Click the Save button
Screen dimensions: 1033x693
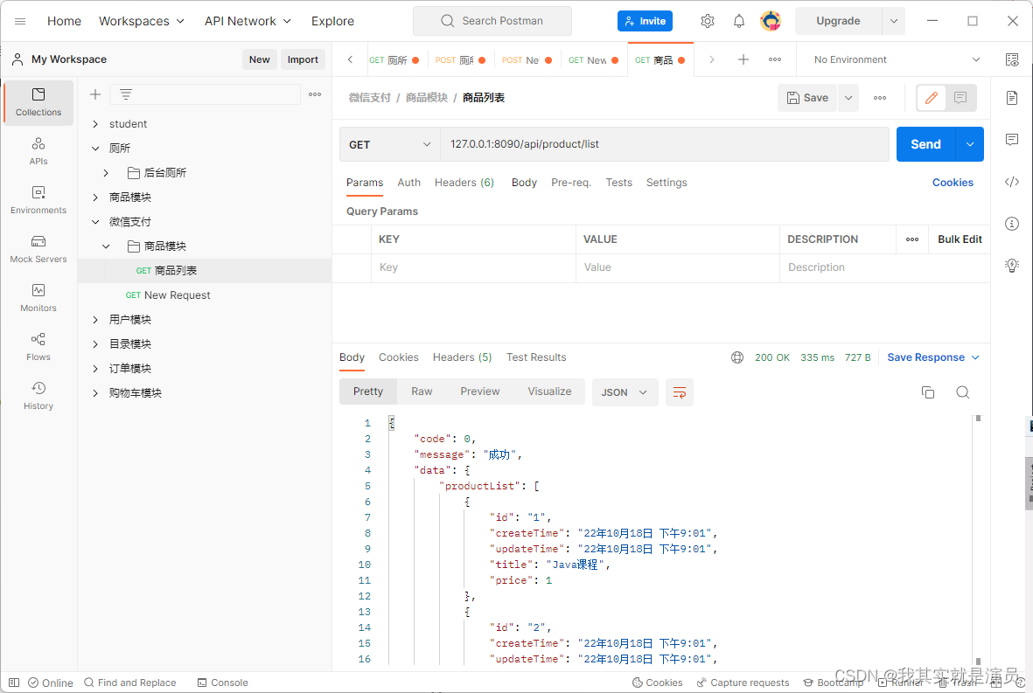click(807, 98)
